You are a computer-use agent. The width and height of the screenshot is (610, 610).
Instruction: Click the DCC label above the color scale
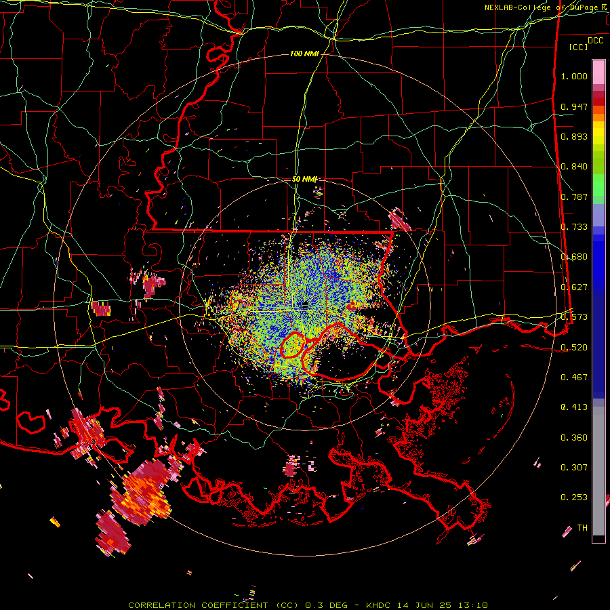[595, 41]
